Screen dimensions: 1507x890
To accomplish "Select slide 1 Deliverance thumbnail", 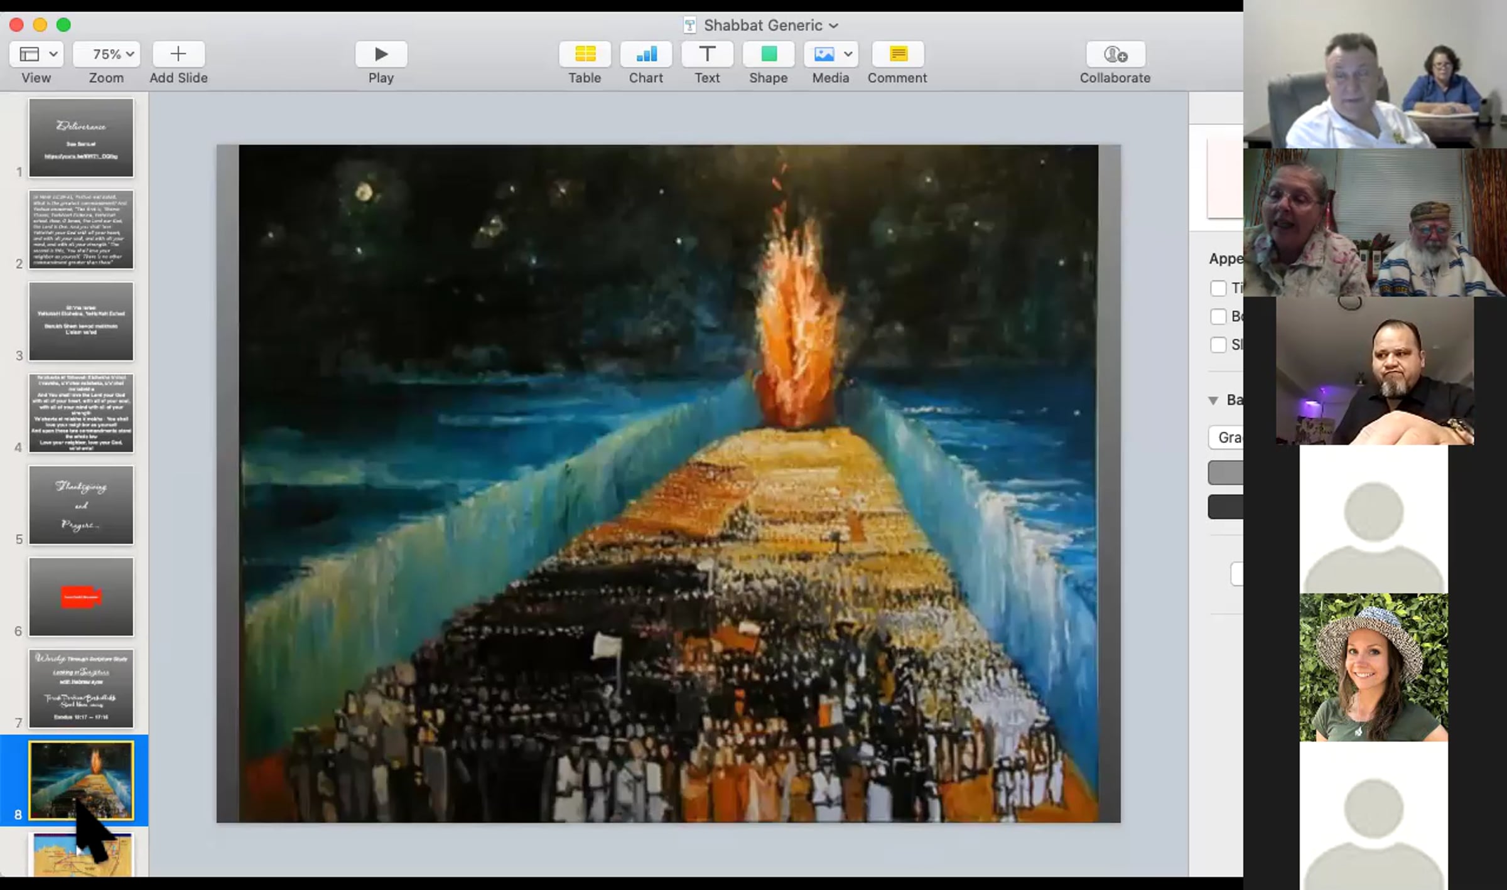I will pyautogui.click(x=81, y=137).
